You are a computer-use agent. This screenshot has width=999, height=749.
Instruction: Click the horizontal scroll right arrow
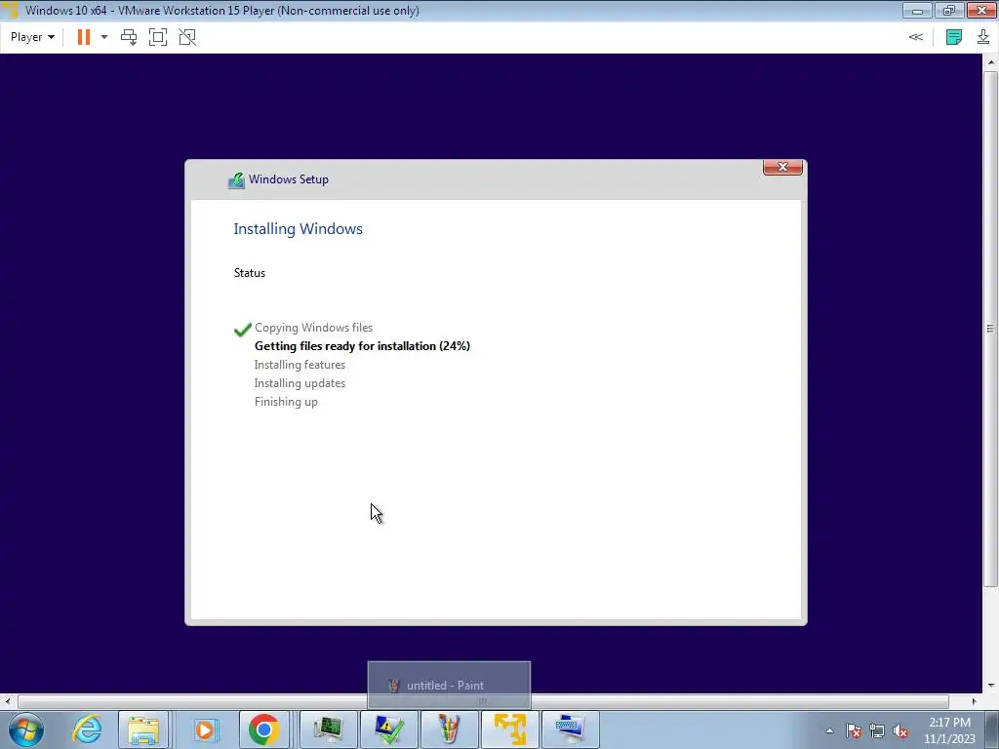coord(974,701)
